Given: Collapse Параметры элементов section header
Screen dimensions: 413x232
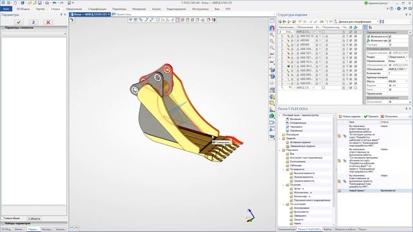Looking at the screenshot, I should click(34, 28).
